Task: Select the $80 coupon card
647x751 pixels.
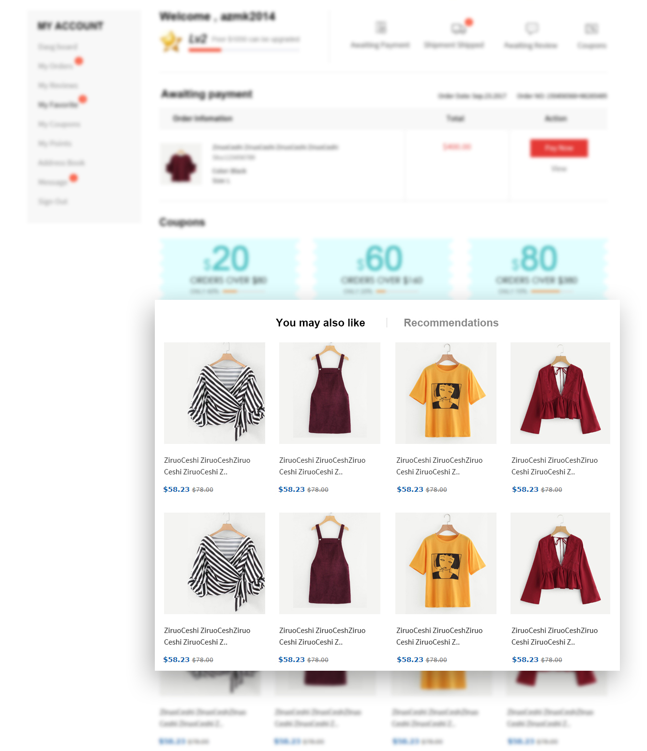Action: (538, 268)
